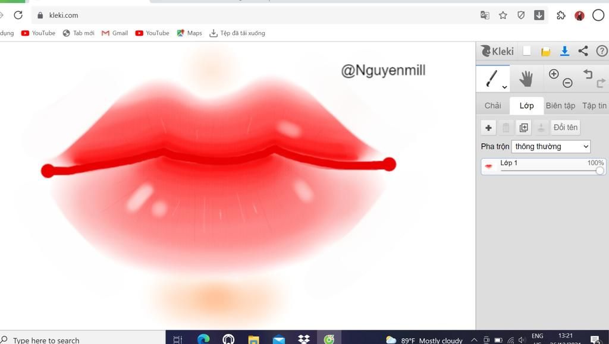
Task: Open the battery status tray icon
Action: tap(499, 340)
